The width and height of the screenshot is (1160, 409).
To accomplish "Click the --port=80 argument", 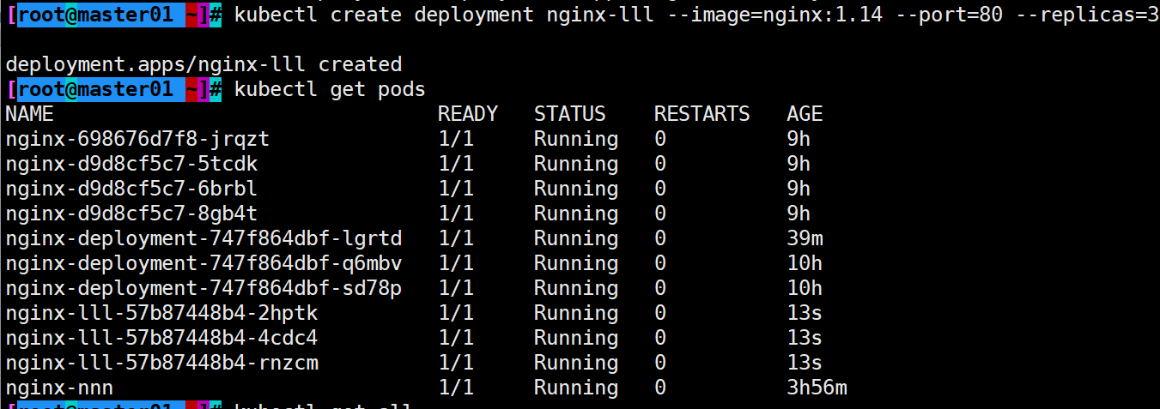I will [949, 15].
